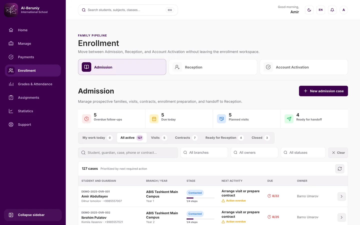Select the Admission workspace card
The width and height of the screenshot is (360, 225).
click(x=122, y=67)
